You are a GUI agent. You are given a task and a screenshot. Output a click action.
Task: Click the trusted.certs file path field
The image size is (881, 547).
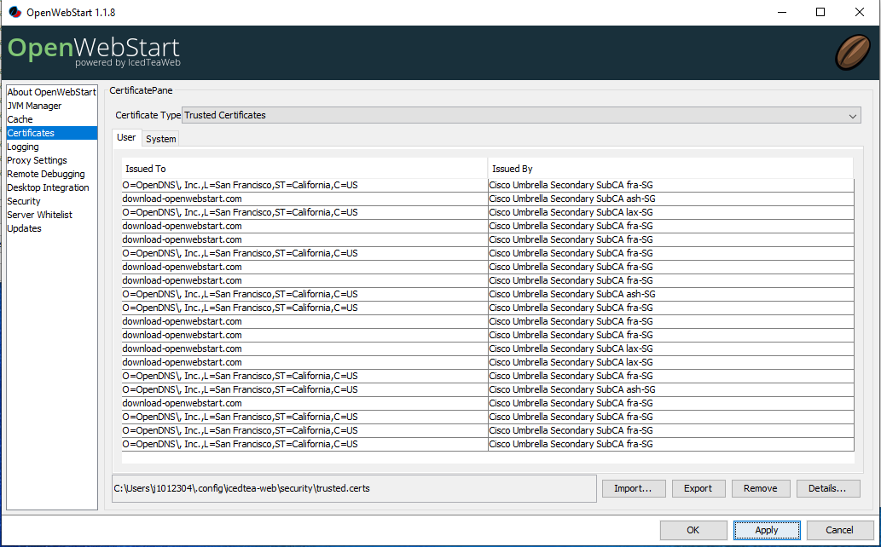click(x=354, y=488)
